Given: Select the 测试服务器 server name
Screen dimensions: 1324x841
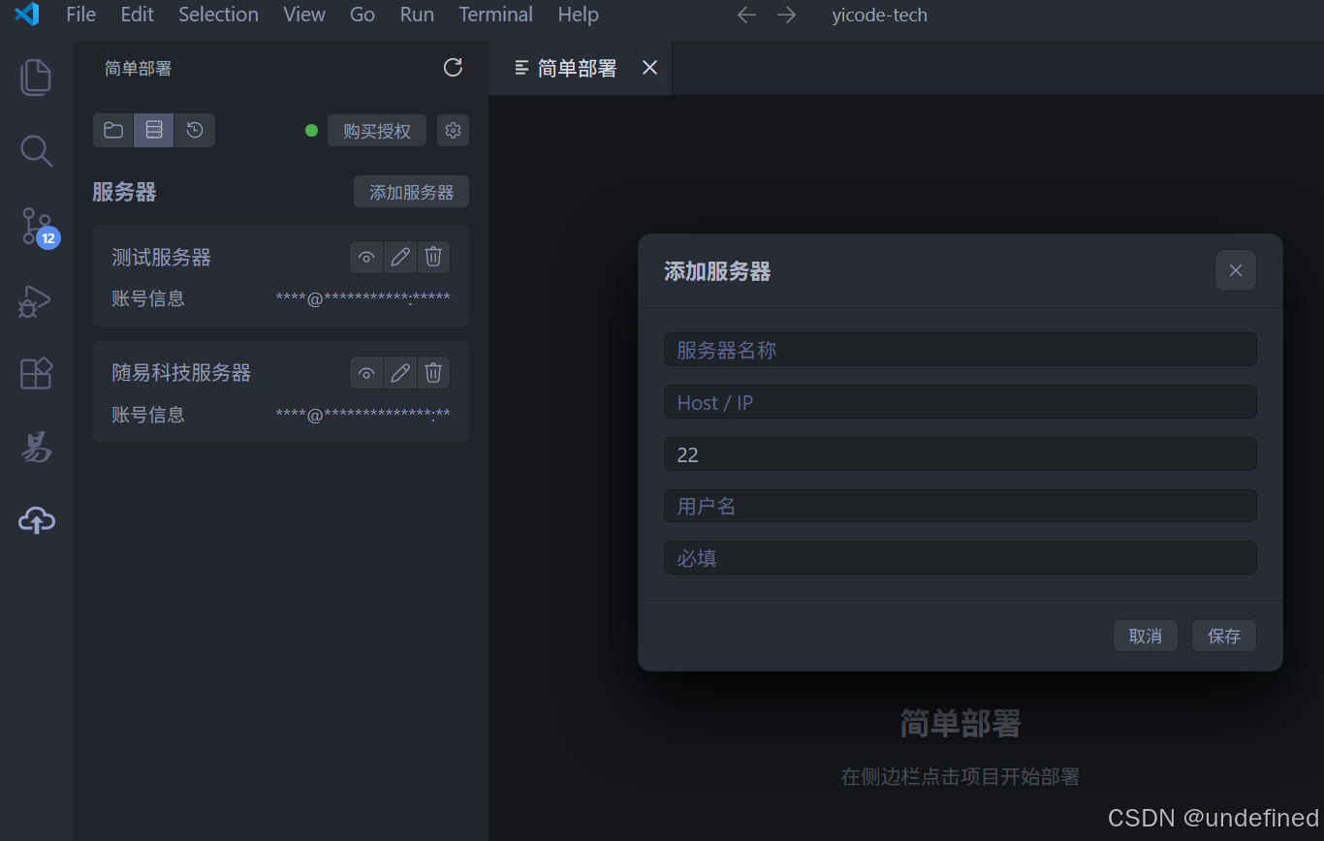Looking at the screenshot, I should point(161,257).
